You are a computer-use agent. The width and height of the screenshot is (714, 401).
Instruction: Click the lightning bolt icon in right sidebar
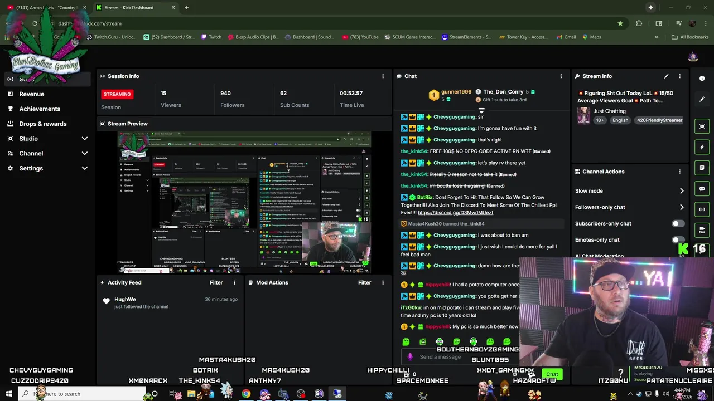coord(702,147)
